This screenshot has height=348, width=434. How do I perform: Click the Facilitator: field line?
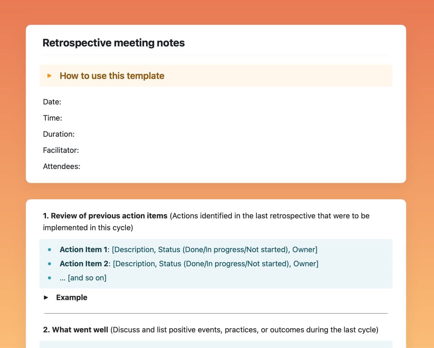click(61, 150)
